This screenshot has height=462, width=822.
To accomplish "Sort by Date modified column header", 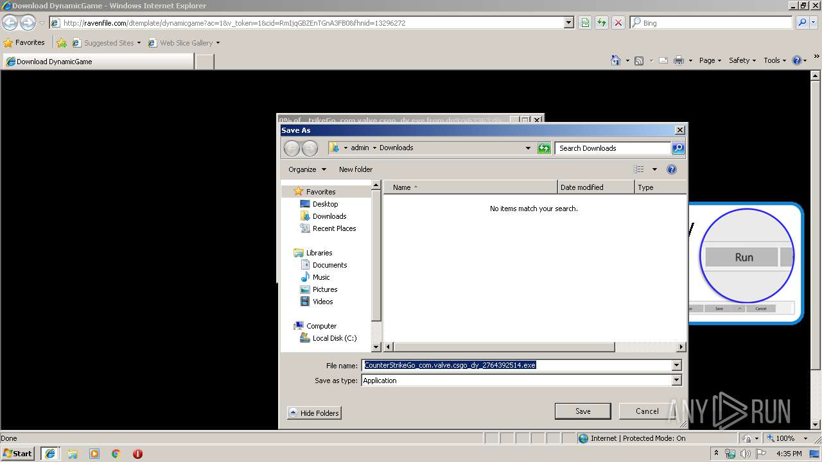I will tap(596, 187).
